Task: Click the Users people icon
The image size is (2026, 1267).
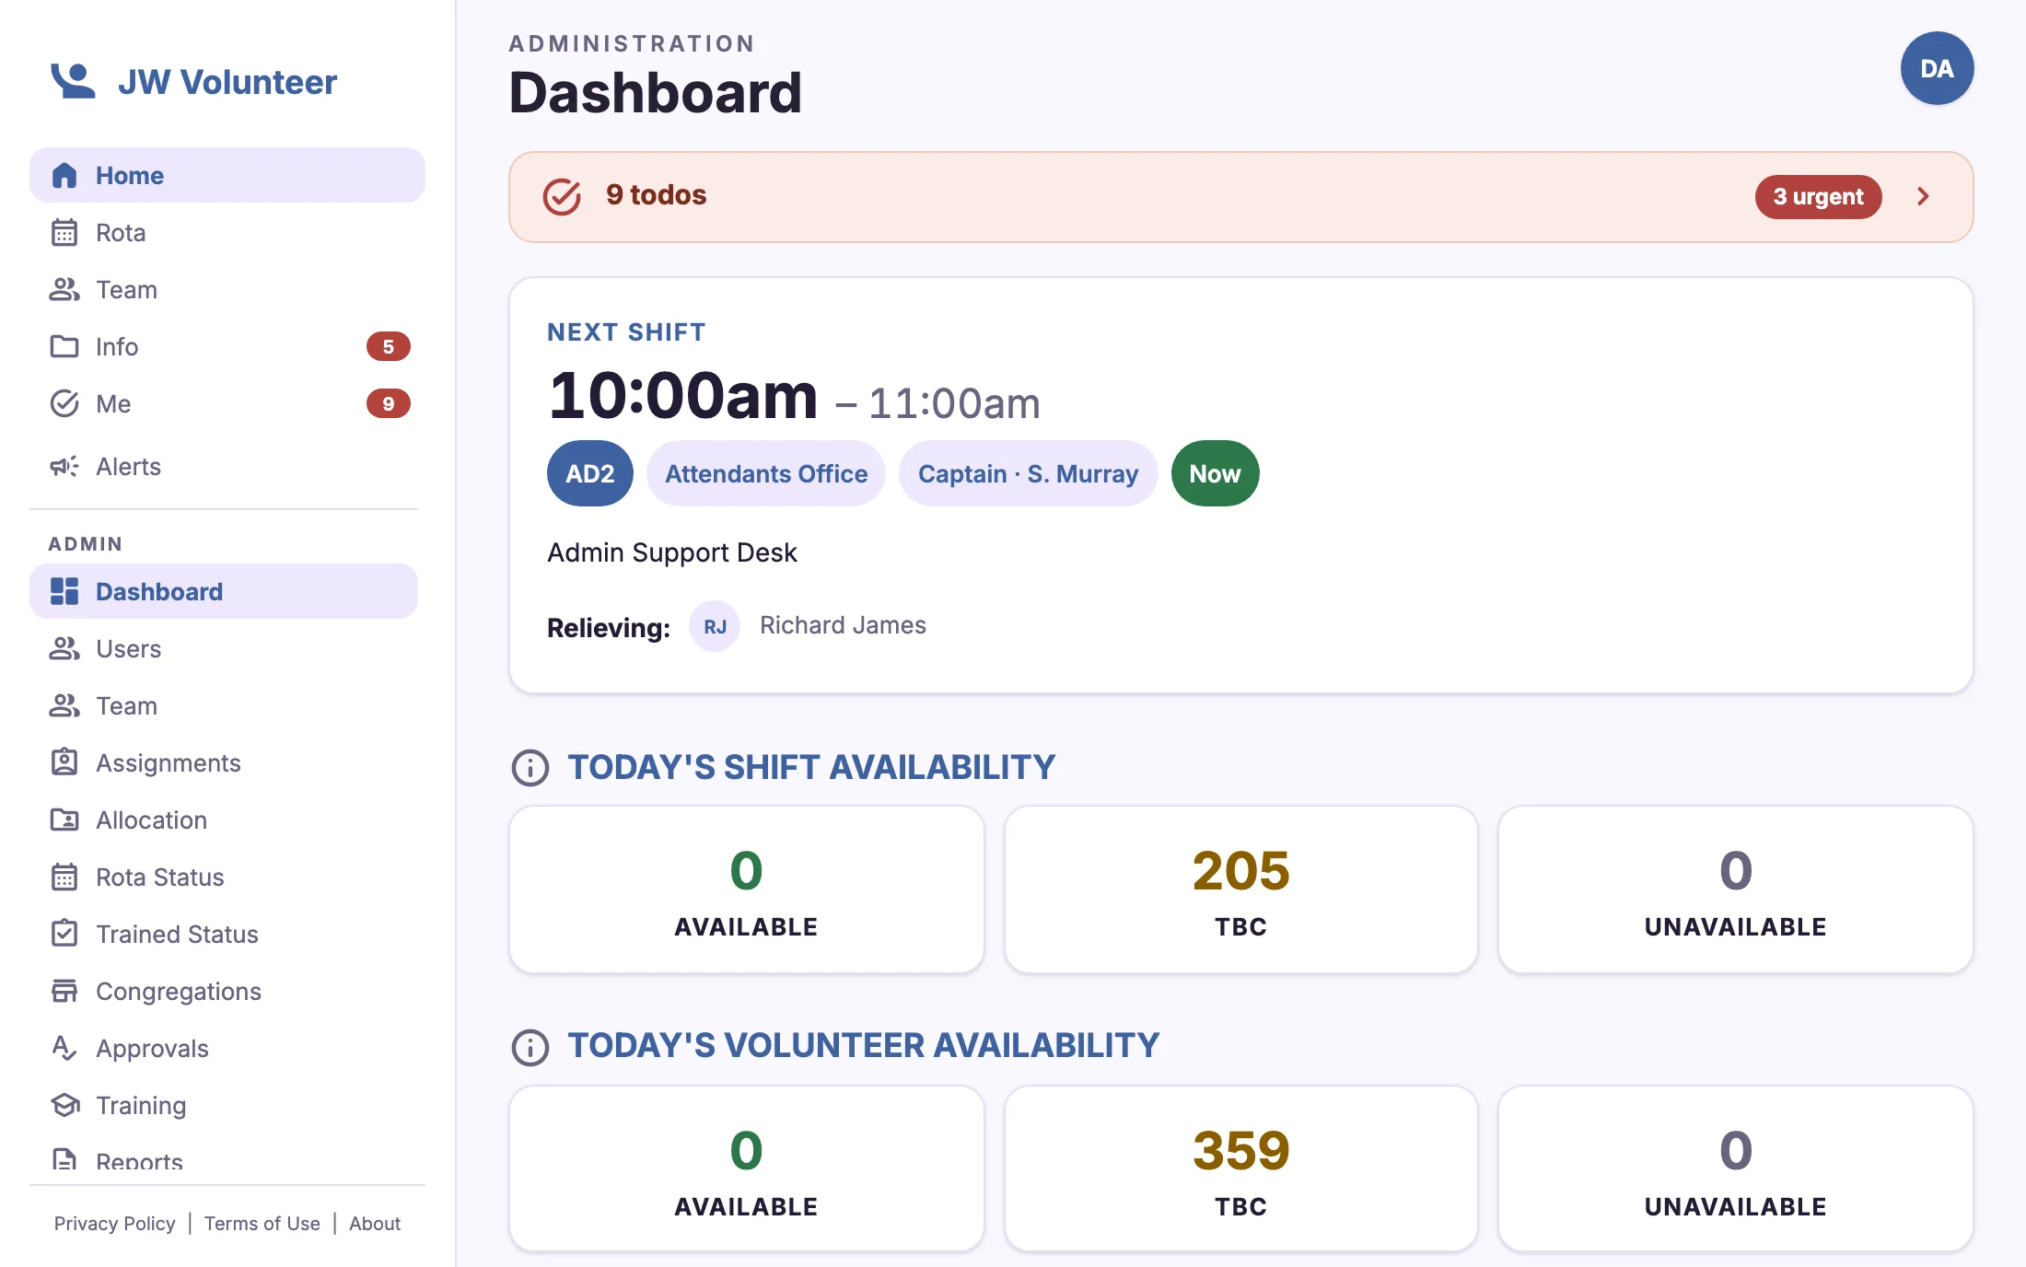Action: [64, 648]
